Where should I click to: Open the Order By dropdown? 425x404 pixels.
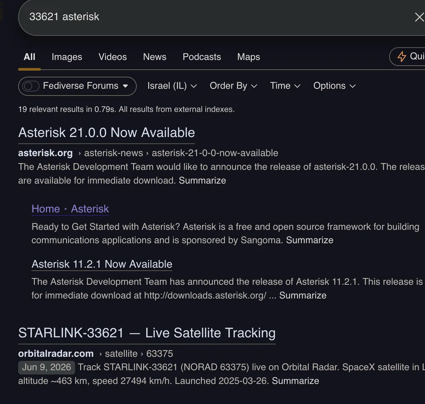(x=233, y=86)
